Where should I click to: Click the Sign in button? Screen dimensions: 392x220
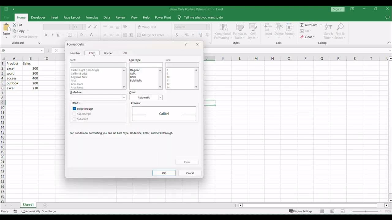pos(337,9)
